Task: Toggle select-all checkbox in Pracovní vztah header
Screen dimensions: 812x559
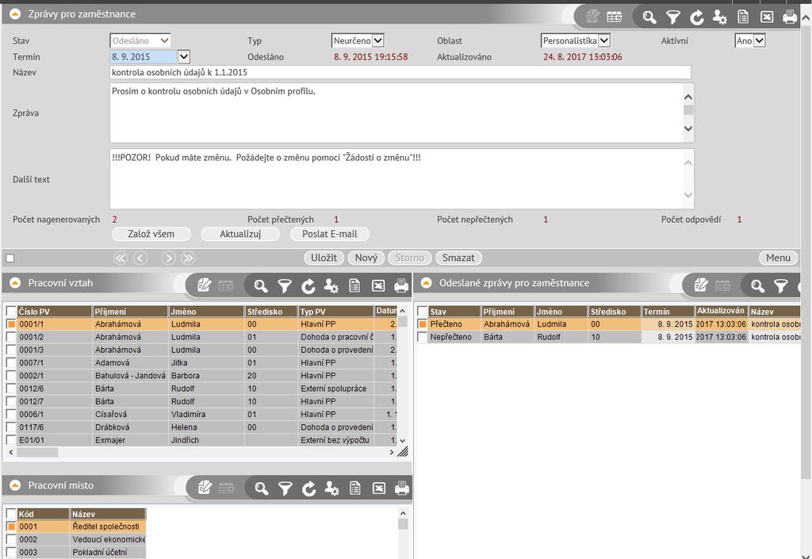Action: click(x=11, y=311)
